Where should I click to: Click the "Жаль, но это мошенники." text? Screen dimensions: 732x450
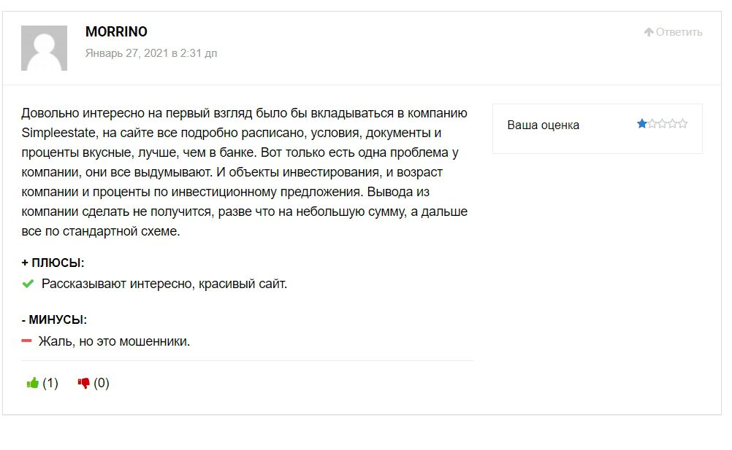click(114, 341)
